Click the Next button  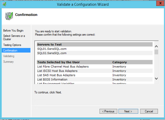128,111
